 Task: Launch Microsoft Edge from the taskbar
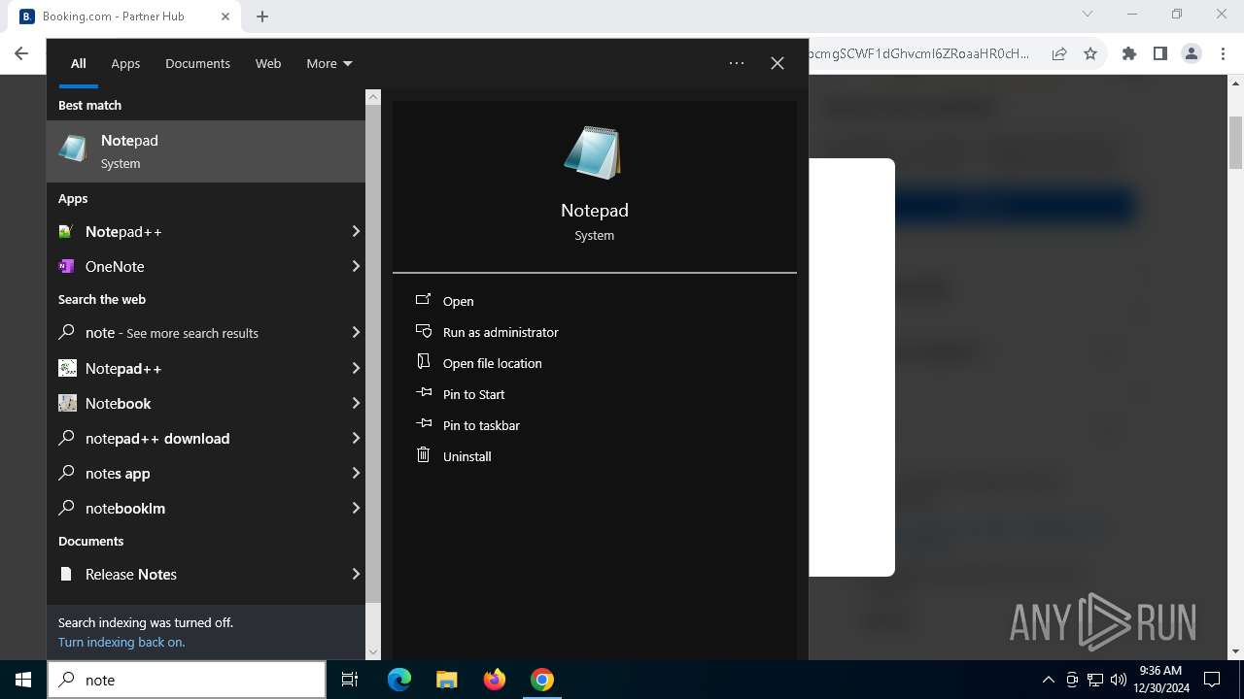point(399,680)
